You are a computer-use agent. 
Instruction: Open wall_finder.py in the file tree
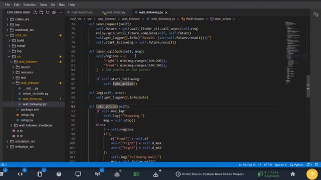coord(32,99)
